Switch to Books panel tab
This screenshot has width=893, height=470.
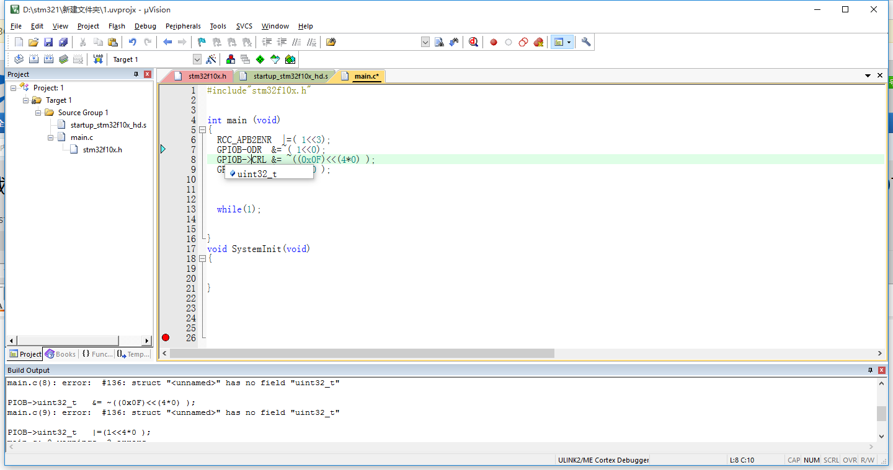coord(60,354)
